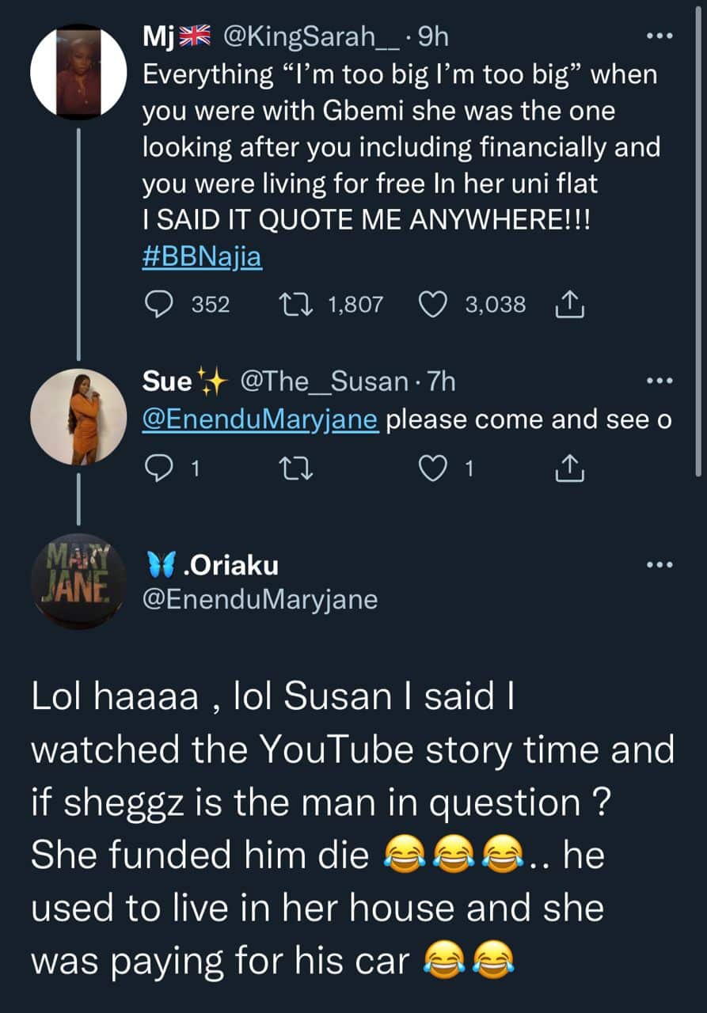Open more options on Sue's tweet

click(x=659, y=382)
